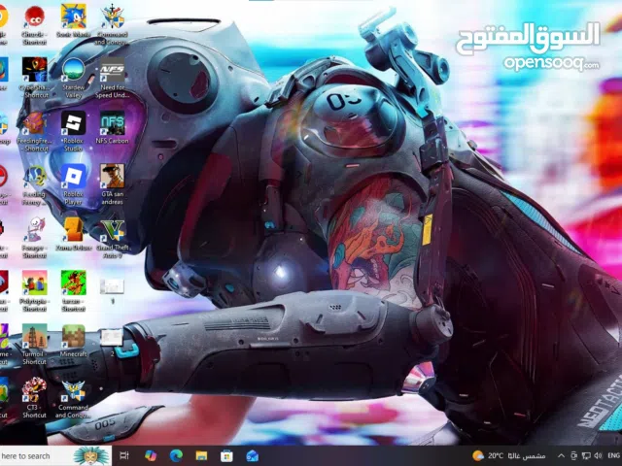622x466 pixels.
Task: Open Task View on the taskbar
Action: pos(124,456)
